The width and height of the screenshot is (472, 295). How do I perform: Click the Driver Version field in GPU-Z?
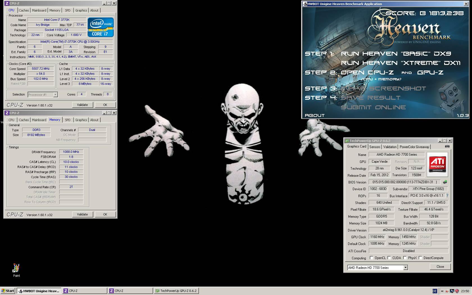click(x=409, y=230)
